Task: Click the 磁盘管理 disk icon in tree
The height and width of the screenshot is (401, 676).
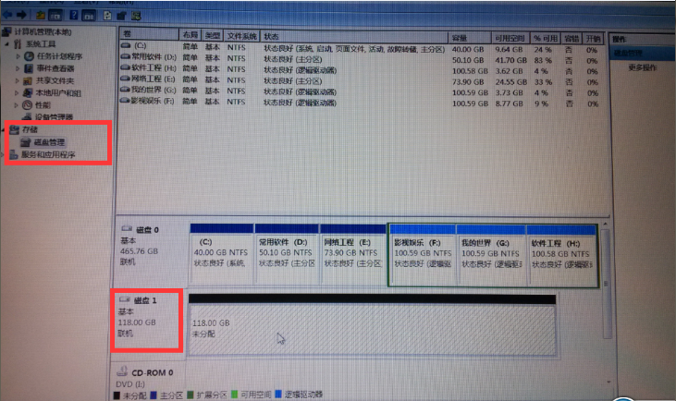Action: pyautogui.click(x=26, y=142)
